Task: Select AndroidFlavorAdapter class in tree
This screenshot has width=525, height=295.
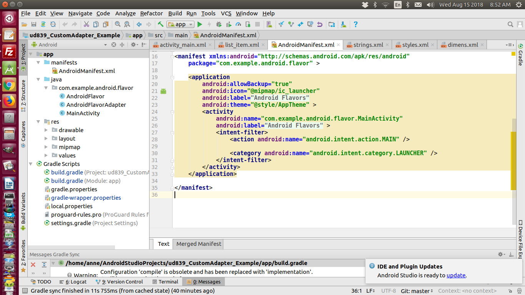Action: click(x=96, y=105)
